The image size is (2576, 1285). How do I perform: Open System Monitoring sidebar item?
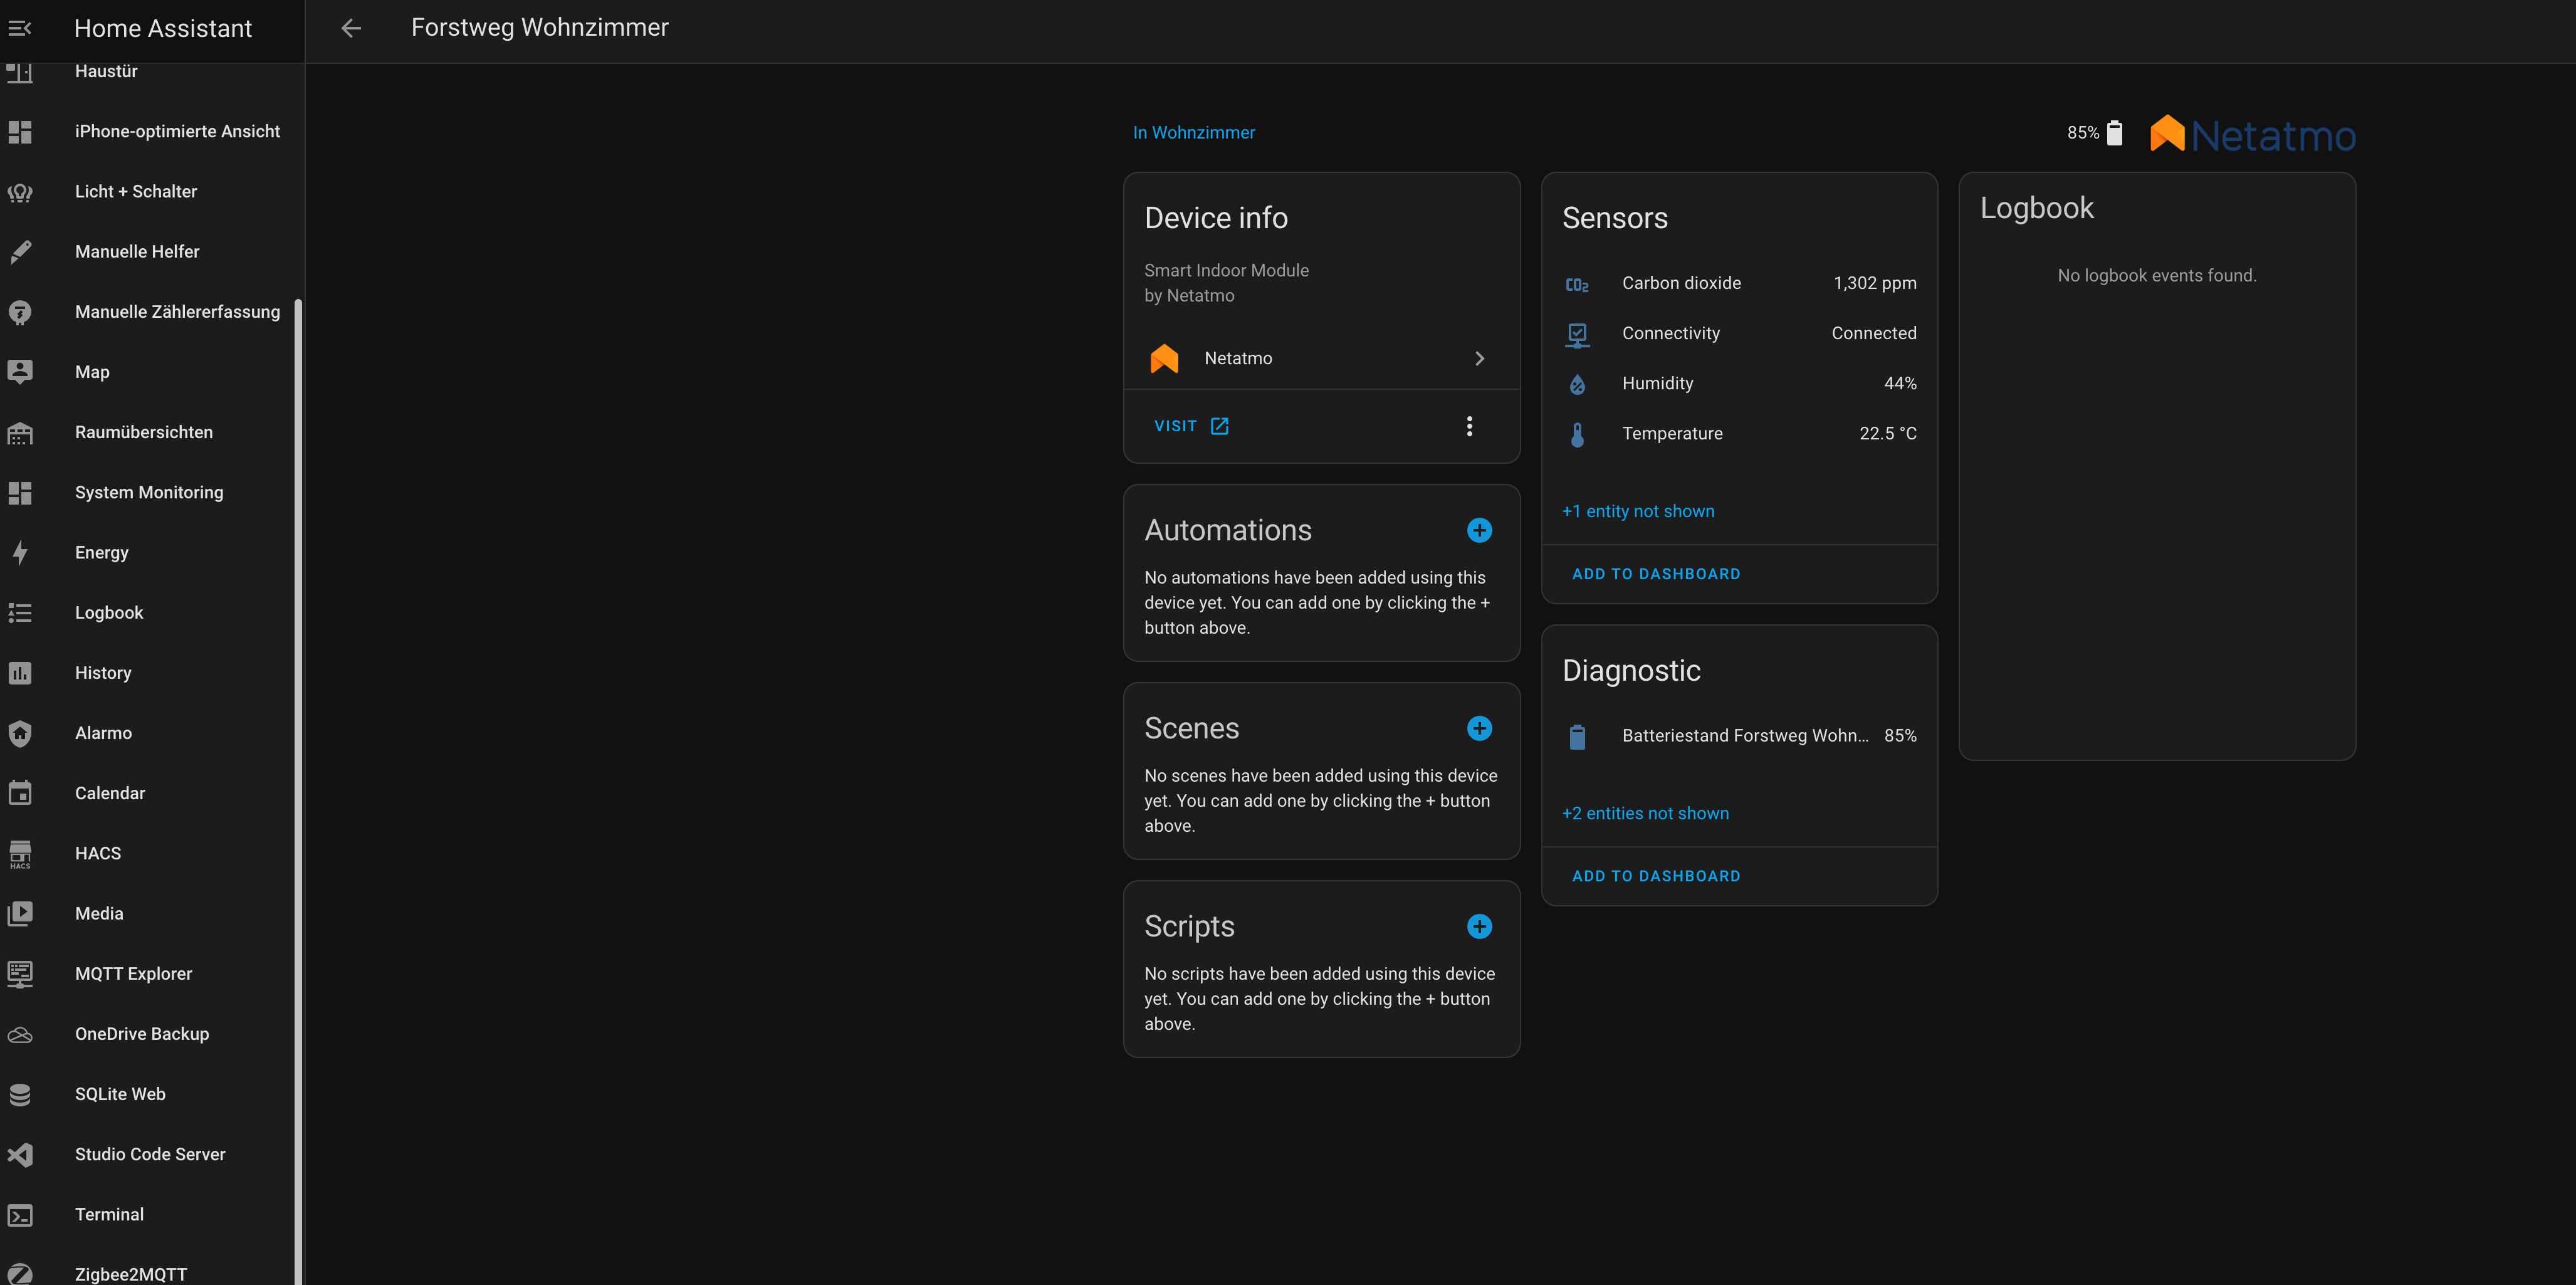coord(148,492)
